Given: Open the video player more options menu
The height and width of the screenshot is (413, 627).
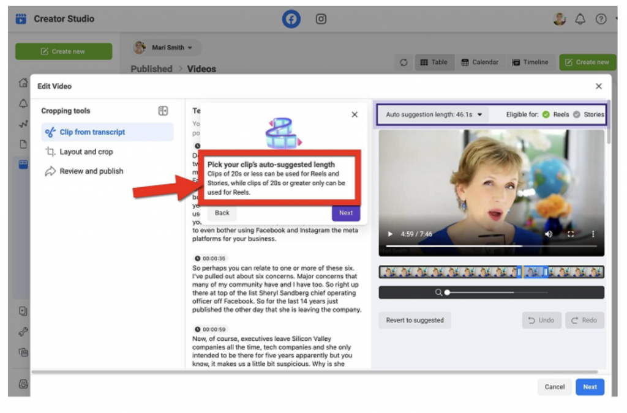Looking at the screenshot, I should pos(593,234).
